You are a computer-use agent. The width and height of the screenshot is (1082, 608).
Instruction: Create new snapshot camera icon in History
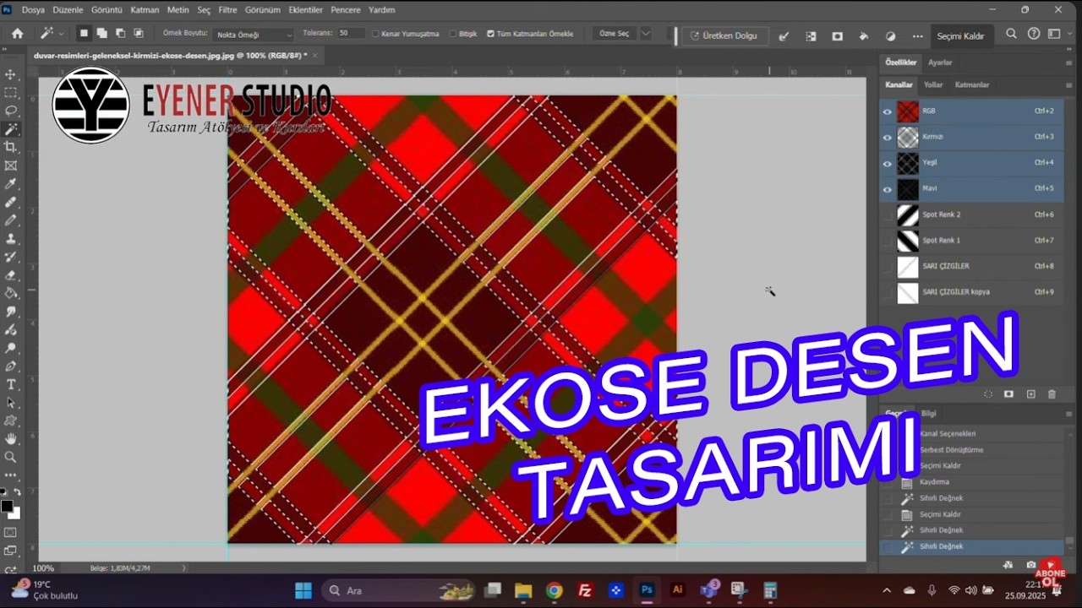coord(1030,565)
